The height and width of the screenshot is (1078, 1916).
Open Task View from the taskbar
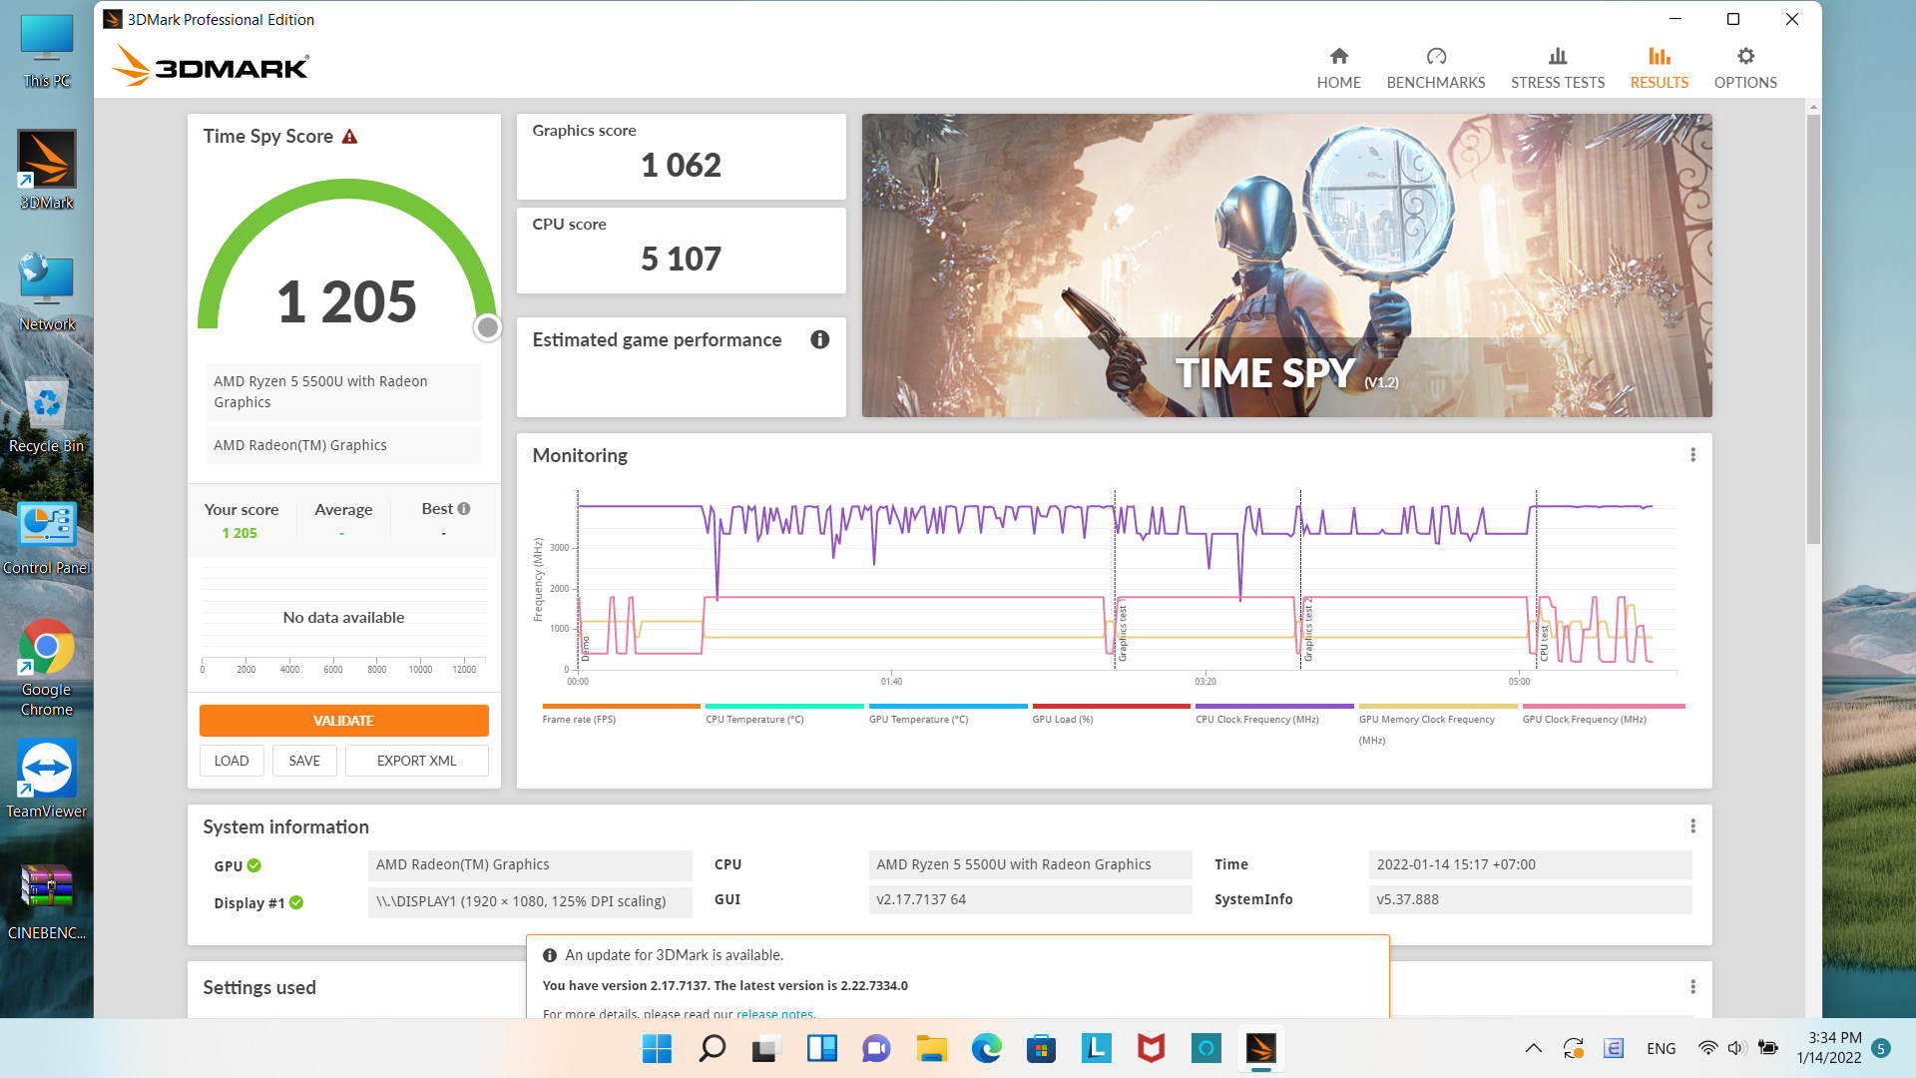pyautogui.click(x=766, y=1048)
